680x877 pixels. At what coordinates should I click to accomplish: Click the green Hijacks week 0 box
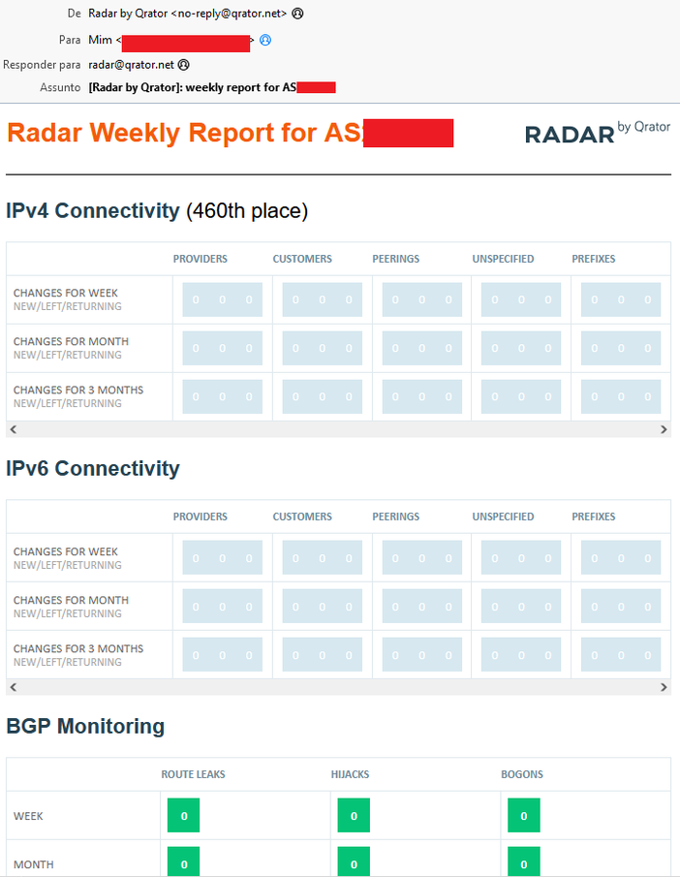pos(354,816)
